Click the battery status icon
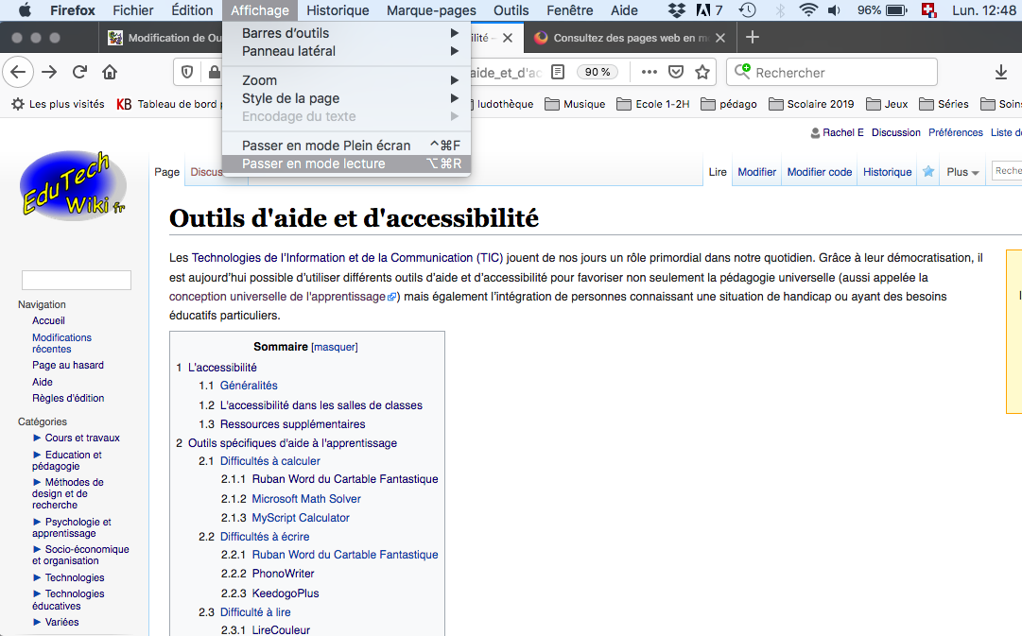Viewport: 1022px width, 636px height. (x=897, y=10)
